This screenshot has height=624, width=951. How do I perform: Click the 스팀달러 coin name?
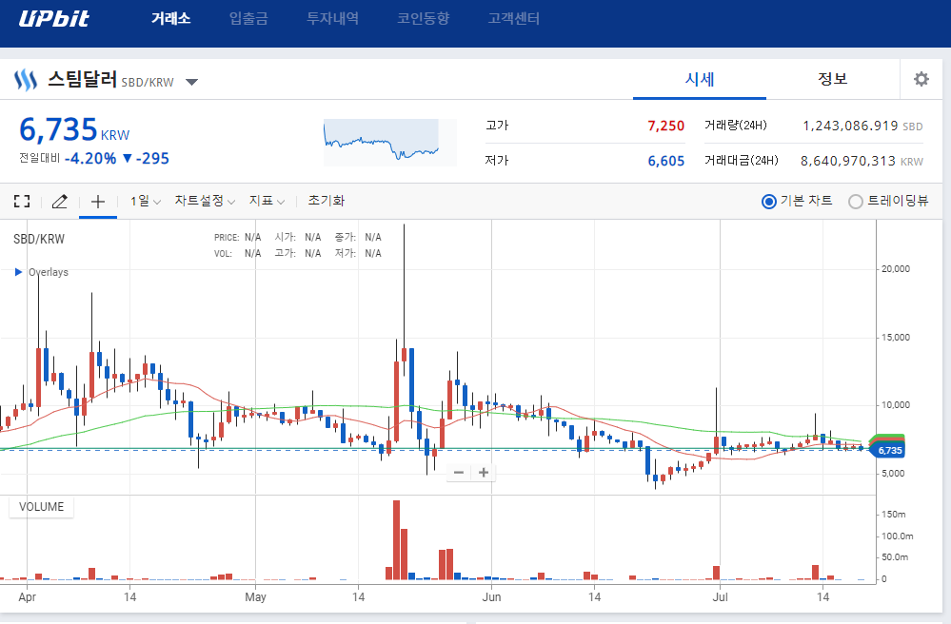(x=83, y=79)
